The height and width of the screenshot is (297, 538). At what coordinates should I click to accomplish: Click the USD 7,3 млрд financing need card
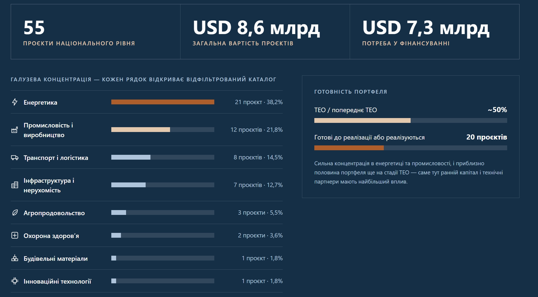coord(434,32)
